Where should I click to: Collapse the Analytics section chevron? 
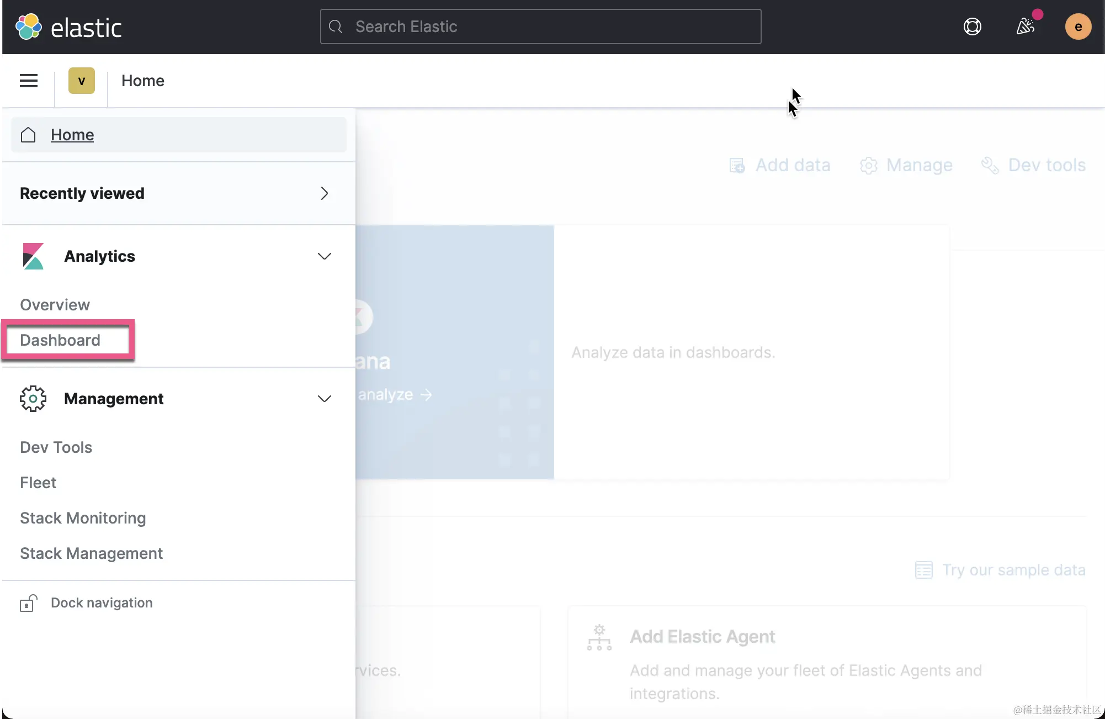(324, 256)
